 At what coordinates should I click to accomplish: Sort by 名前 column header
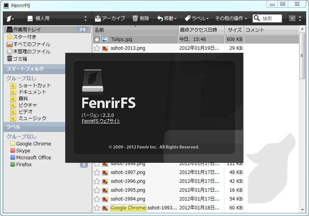click(136, 30)
